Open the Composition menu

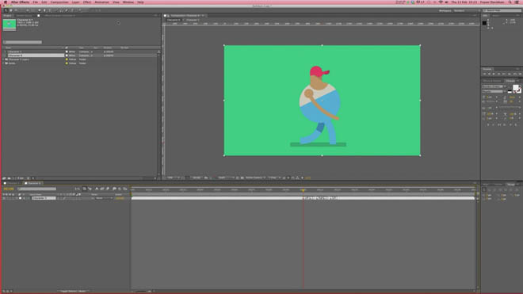click(59, 2)
